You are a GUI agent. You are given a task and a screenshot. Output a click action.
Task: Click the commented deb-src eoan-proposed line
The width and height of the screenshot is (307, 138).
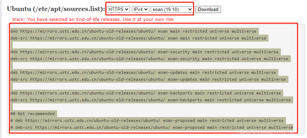click(x=152, y=127)
